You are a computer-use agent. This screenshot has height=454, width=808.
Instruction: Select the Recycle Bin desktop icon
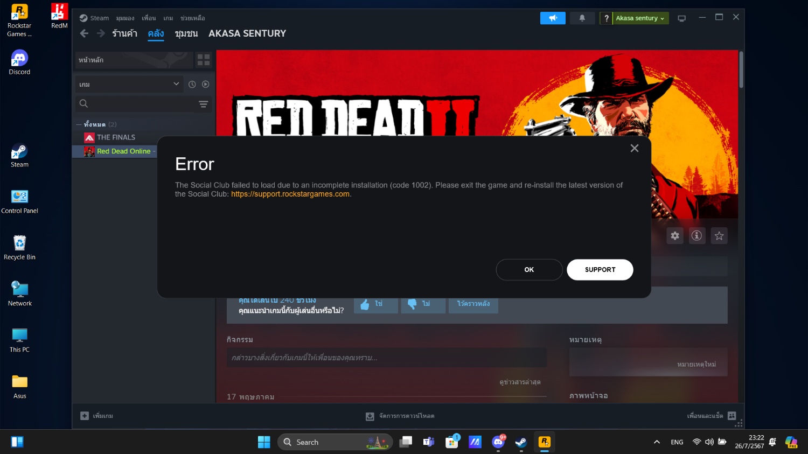point(19,248)
